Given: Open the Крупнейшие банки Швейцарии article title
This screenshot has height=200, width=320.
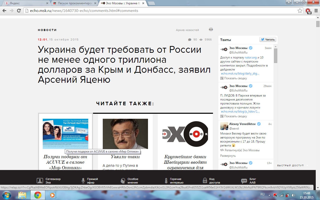Looking at the screenshot, I should click(185, 162).
